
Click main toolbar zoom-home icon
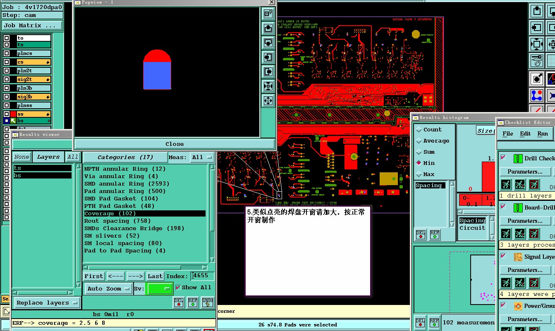tap(536, 44)
